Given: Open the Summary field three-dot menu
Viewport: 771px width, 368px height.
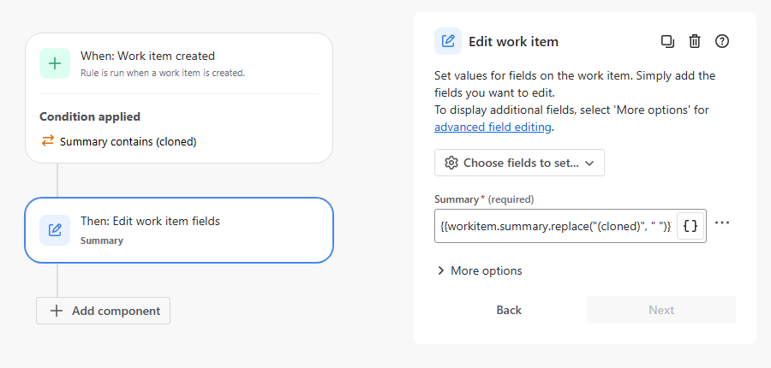Looking at the screenshot, I should [722, 223].
